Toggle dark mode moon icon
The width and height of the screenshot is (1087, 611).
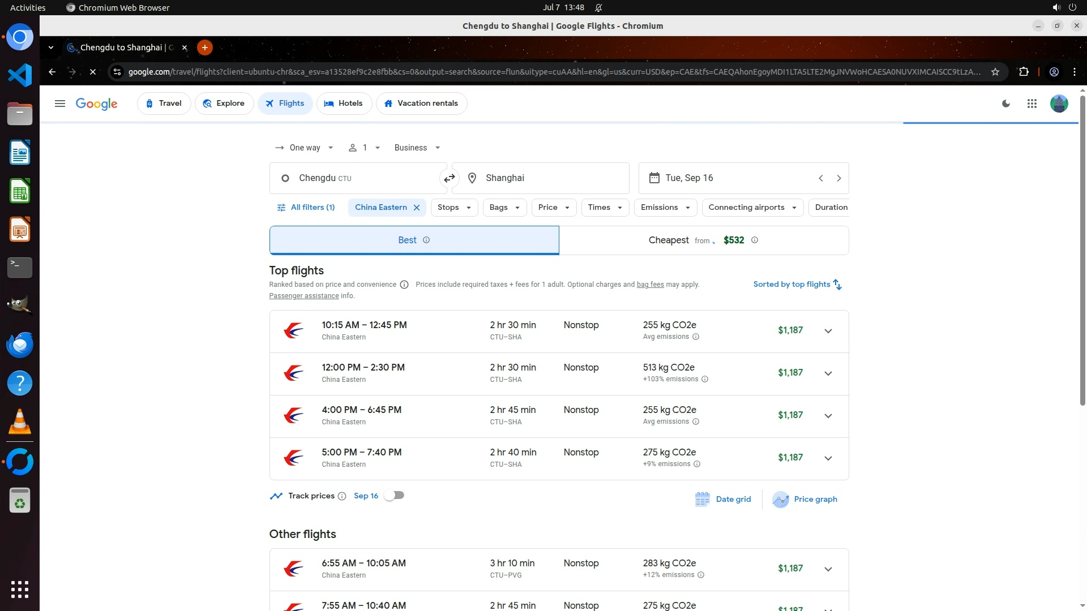(x=1006, y=104)
